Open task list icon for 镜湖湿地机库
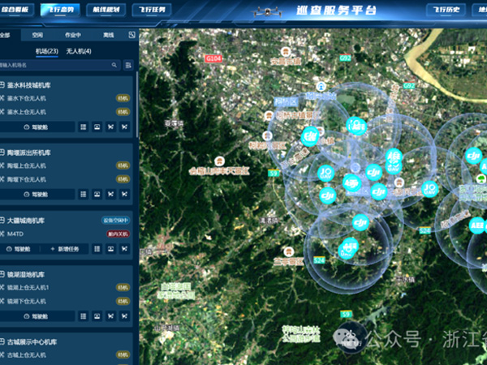487x365 pixels. (x=84, y=316)
